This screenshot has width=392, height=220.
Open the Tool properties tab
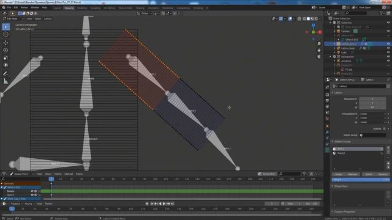pyautogui.click(x=327, y=87)
